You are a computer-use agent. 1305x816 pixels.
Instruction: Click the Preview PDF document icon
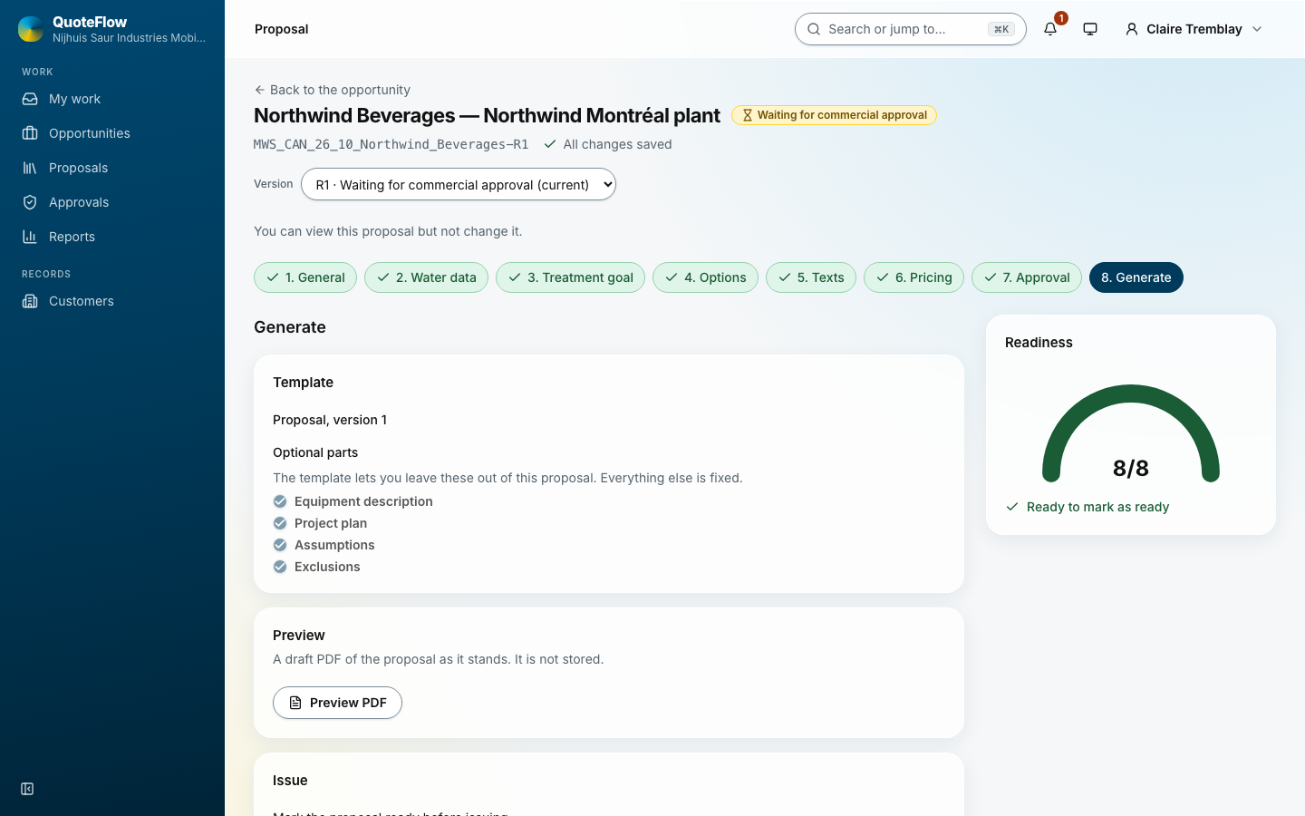(x=295, y=703)
